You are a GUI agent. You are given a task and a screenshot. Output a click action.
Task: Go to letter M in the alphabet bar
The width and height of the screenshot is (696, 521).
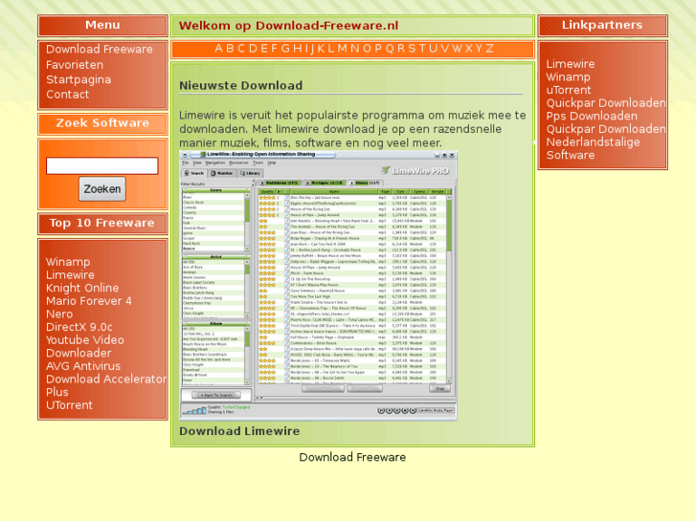coord(342,49)
